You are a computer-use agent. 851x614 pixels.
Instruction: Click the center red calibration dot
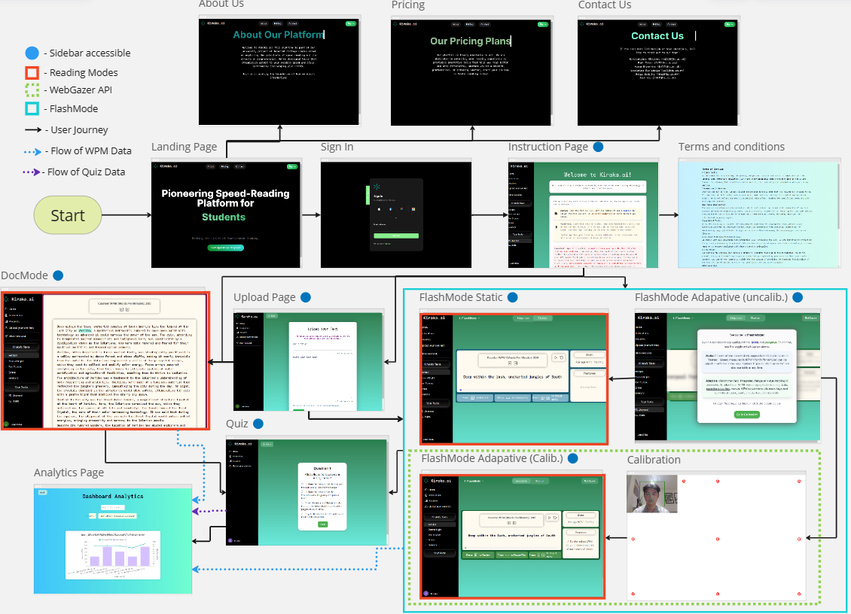coord(718,539)
